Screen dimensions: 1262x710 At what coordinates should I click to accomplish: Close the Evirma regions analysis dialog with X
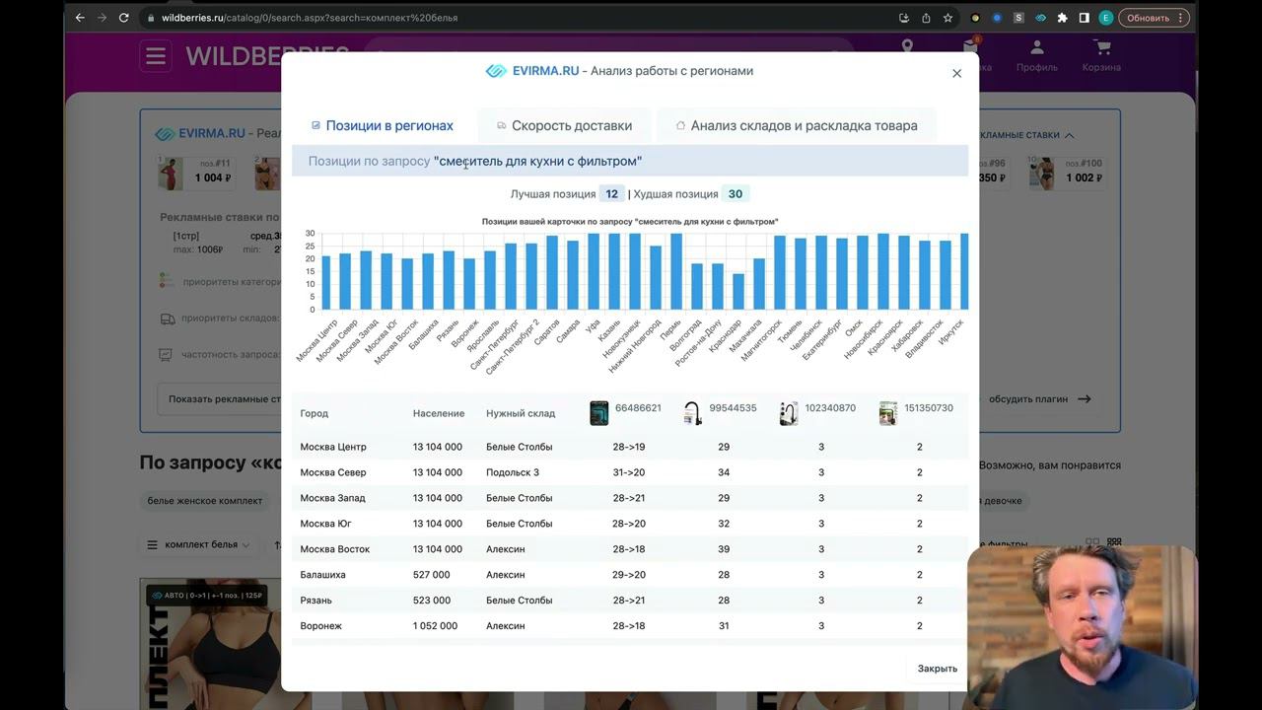(x=956, y=73)
